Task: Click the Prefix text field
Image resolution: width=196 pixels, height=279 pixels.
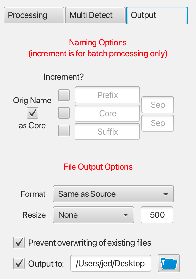Action: [107, 95]
